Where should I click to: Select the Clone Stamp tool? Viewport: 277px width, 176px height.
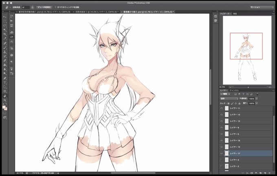point(5,52)
